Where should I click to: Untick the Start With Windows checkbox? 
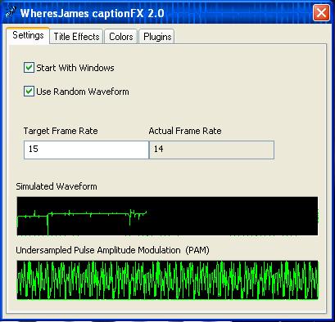coord(29,68)
